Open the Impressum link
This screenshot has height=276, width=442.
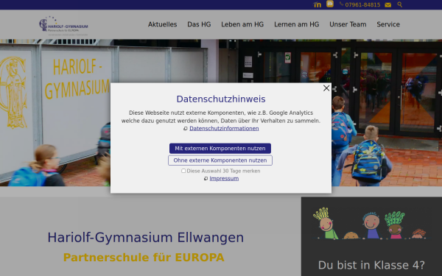point(224,179)
